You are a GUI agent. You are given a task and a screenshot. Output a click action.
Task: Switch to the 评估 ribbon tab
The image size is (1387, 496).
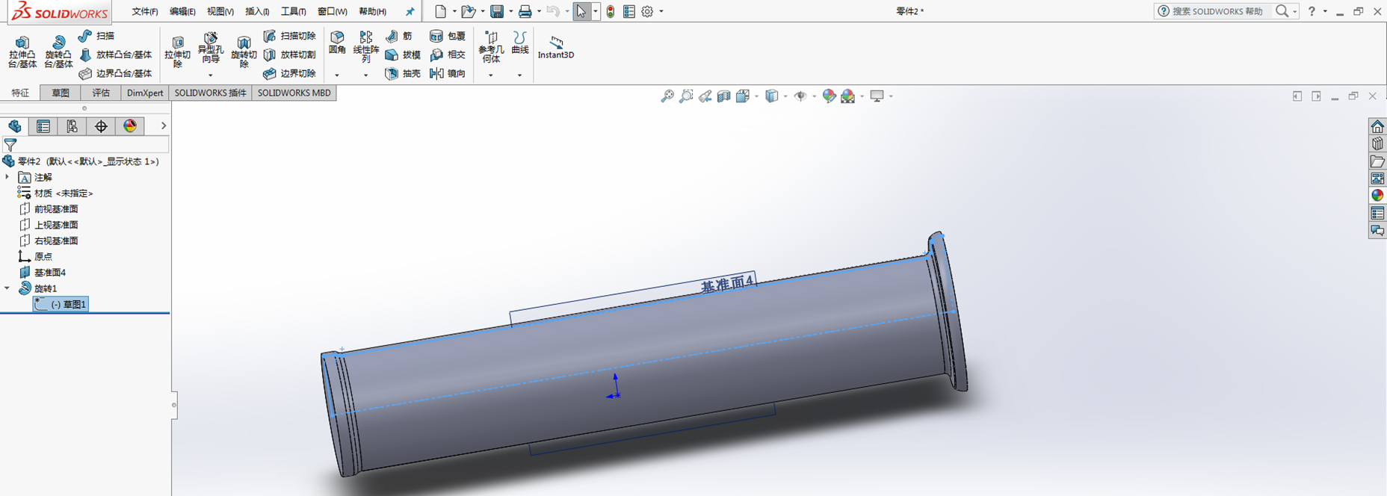[101, 93]
